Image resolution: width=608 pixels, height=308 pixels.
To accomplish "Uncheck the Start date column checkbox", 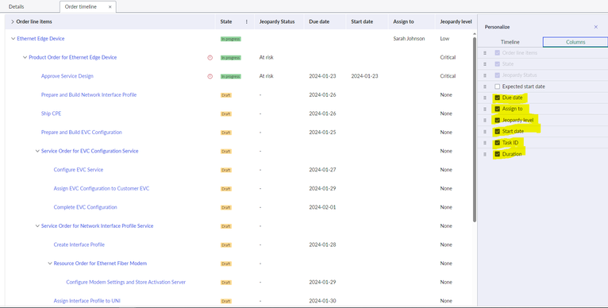I will coord(497,132).
